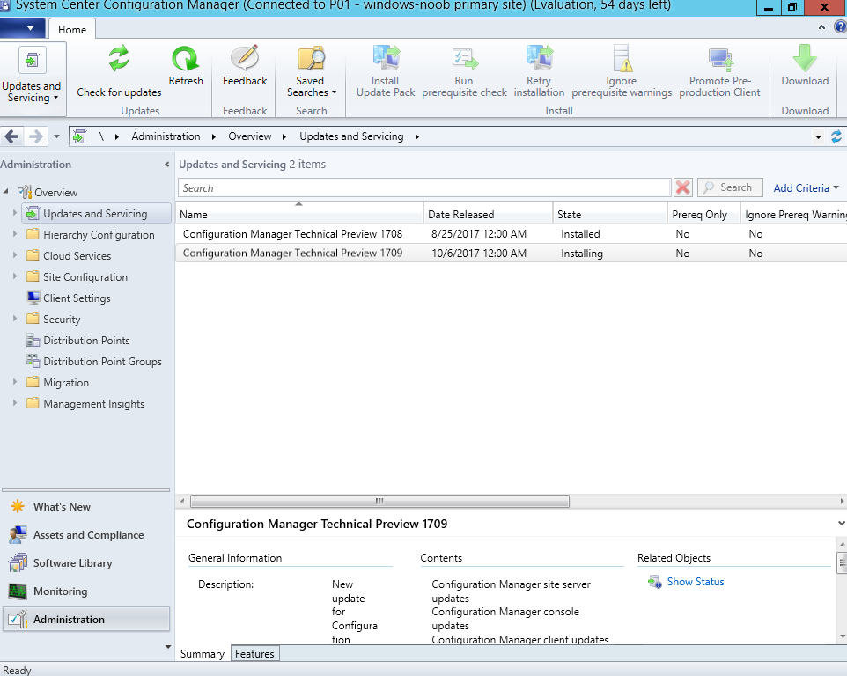Image resolution: width=847 pixels, height=676 pixels.
Task: Click the forward navigation arrow
Action: (35, 136)
